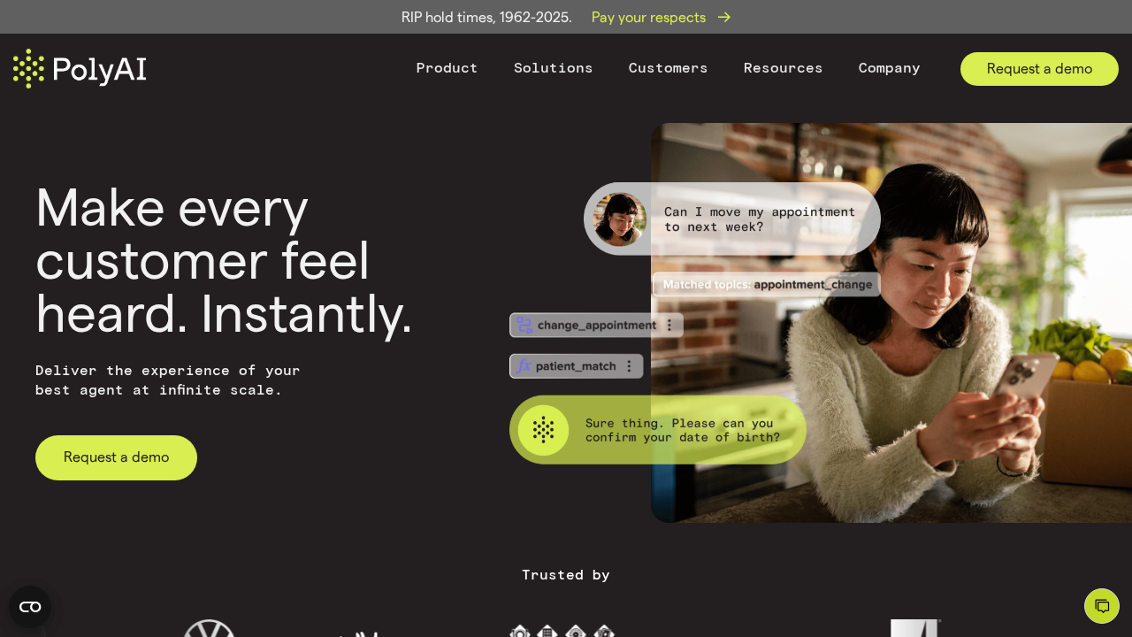Expand the Solutions menu

pyautogui.click(x=554, y=68)
